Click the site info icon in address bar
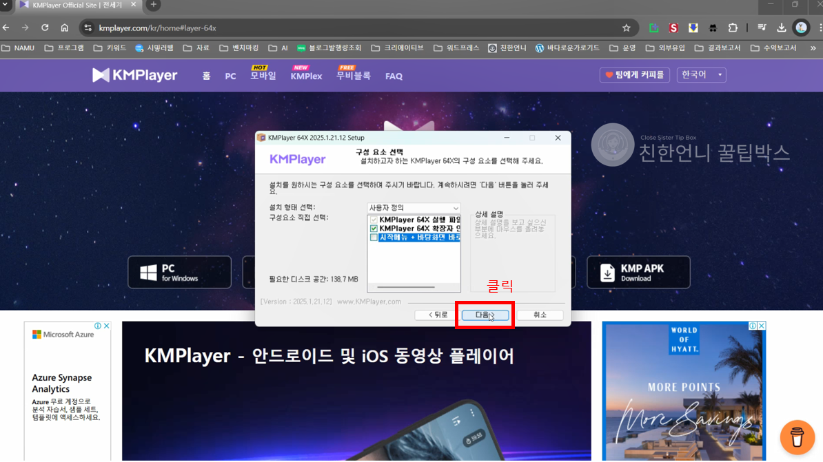Screen dimensions: 823x462 click(88, 28)
